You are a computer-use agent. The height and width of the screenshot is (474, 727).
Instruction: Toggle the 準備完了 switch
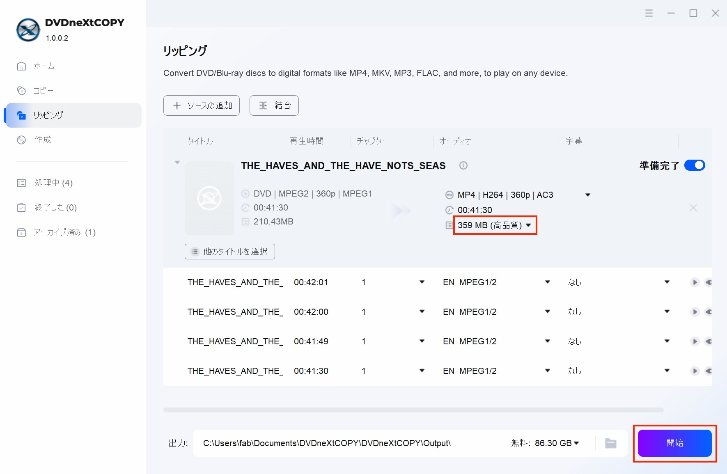[695, 165]
